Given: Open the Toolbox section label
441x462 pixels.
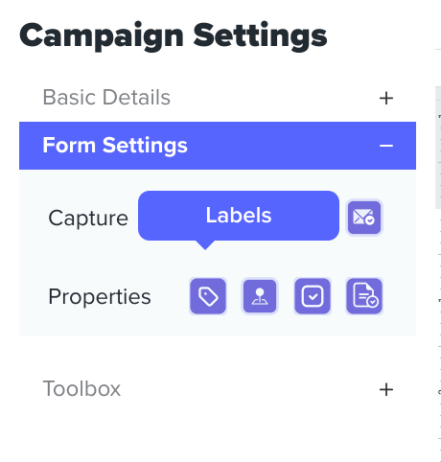Looking at the screenshot, I should click(x=81, y=388).
